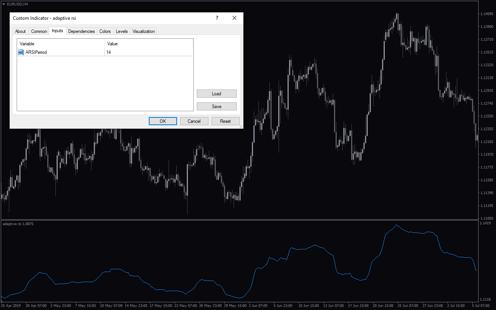The height and width of the screenshot is (310, 496).
Task: Open the Levels tab
Action: (122, 31)
